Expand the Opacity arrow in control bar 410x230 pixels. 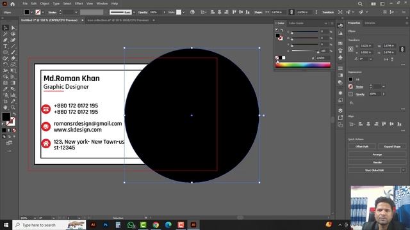click(x=164, y=12)
